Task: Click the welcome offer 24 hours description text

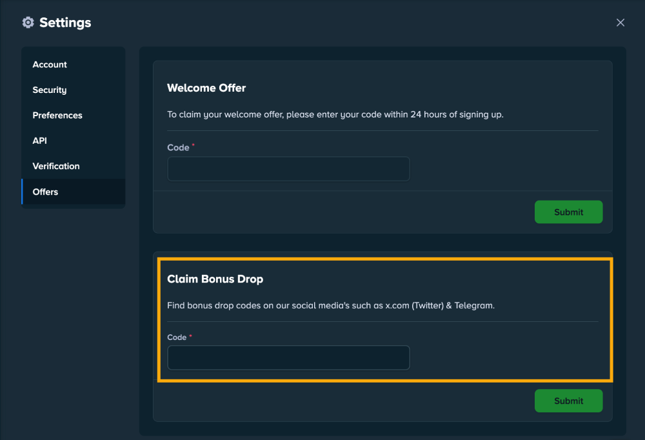Action: point(335,115)
